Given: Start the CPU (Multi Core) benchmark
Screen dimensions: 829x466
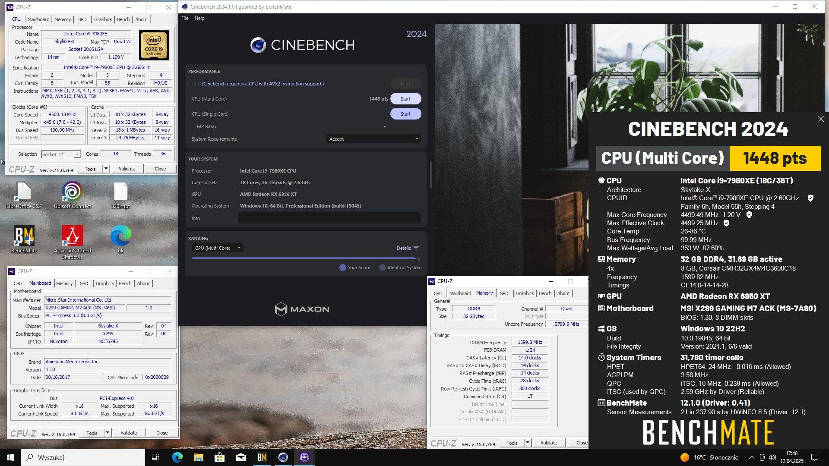Looking at the screenshot, I should 405,99.
